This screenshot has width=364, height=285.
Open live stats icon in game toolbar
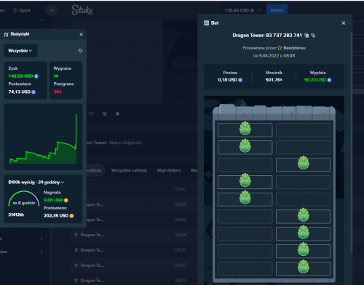(x=104, y=113)
